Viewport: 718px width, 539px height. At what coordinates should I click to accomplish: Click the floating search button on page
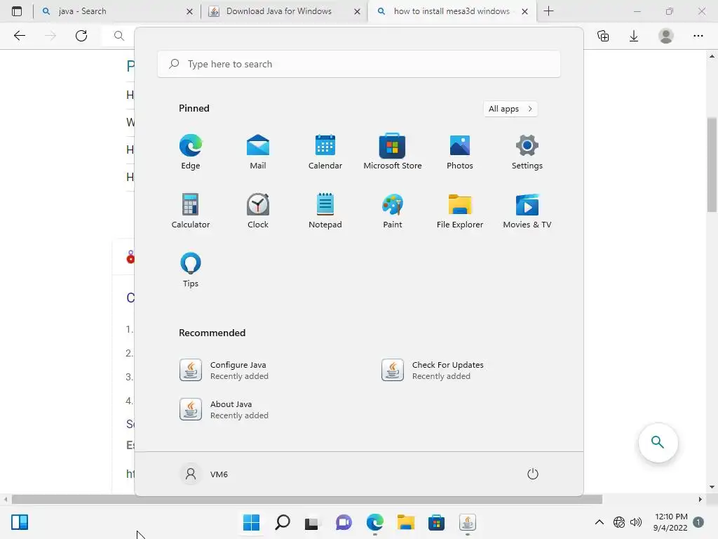tap(658, 442)
